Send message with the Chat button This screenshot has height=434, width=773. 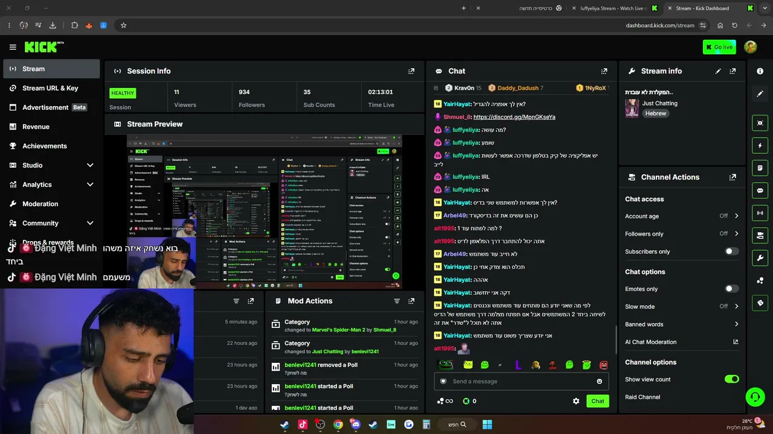click(598, 401)
